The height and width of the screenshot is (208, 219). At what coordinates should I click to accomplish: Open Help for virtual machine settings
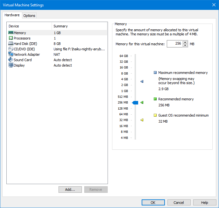pos(205,203)
